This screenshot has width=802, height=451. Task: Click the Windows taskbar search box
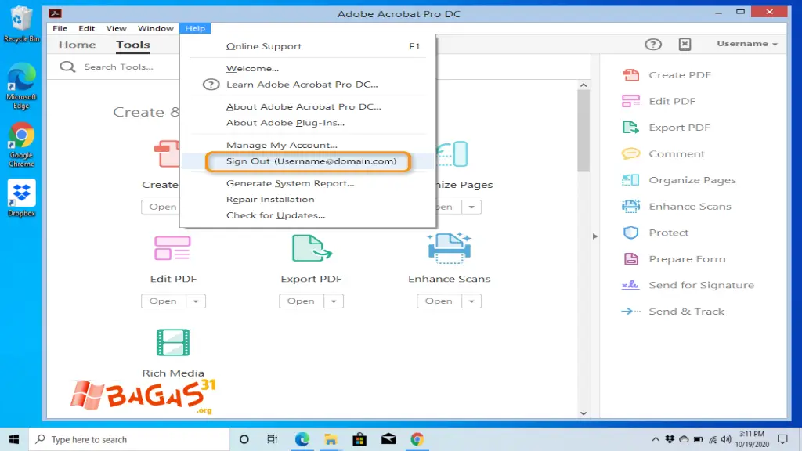pyautogui.click(x=128, y=439)
